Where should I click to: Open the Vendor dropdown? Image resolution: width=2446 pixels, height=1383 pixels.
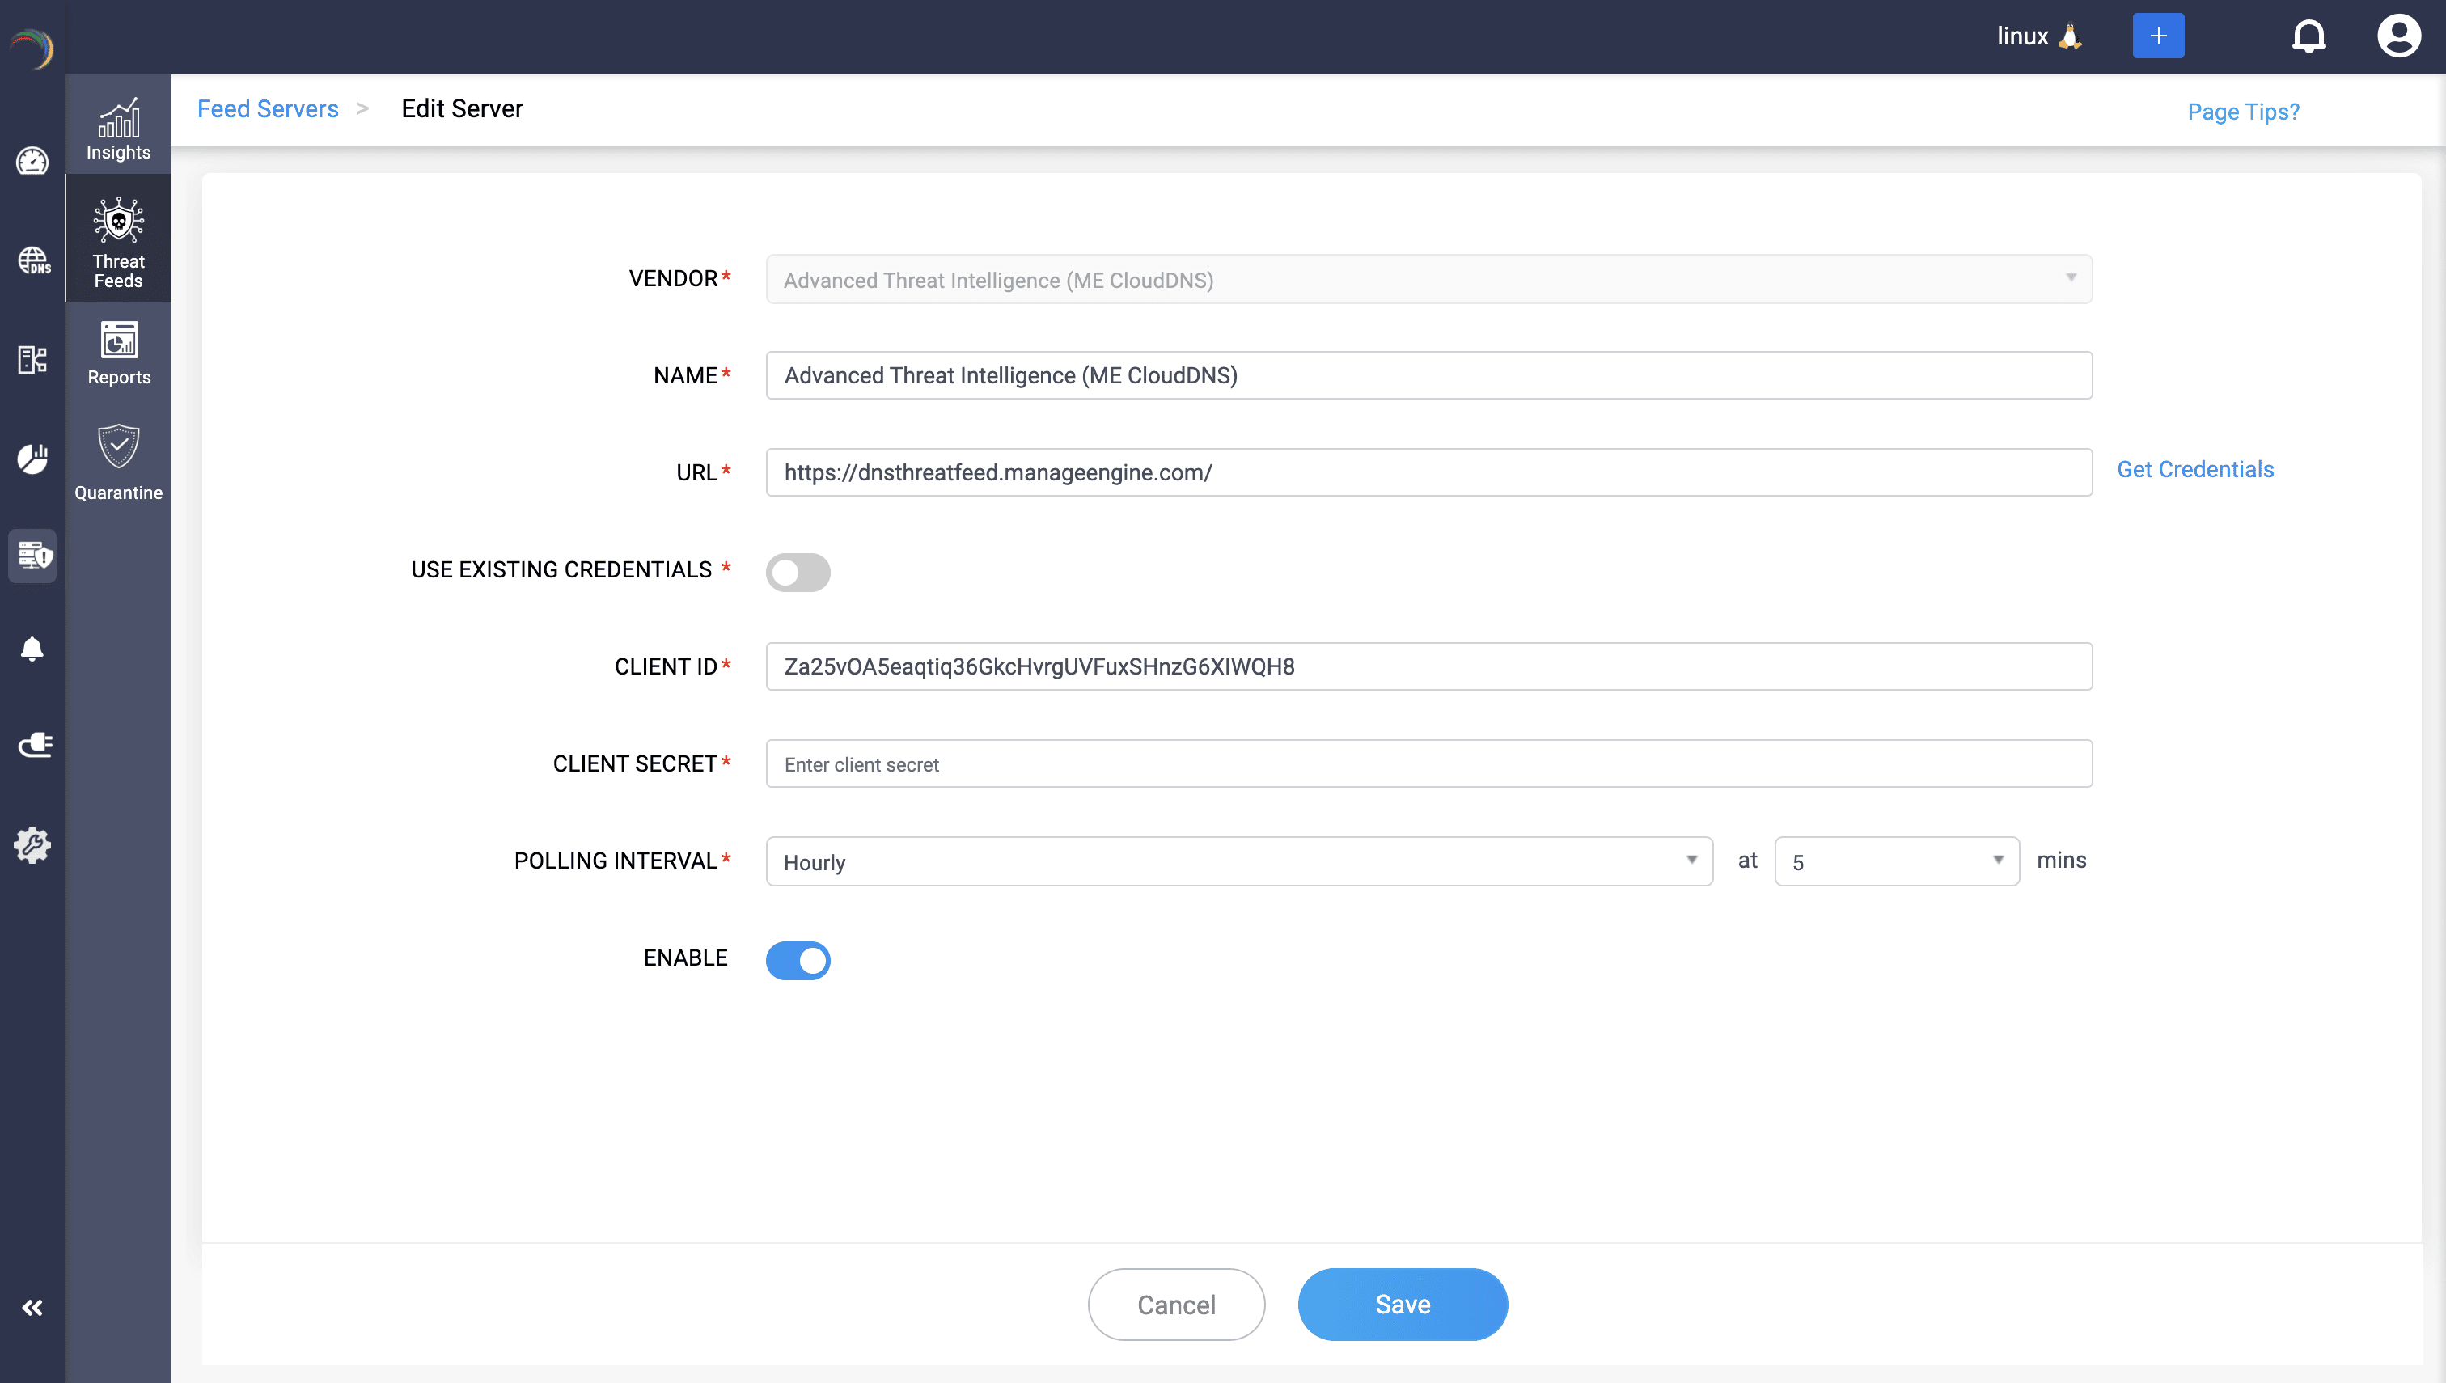pyautogui.click(x=1428, y=279)
